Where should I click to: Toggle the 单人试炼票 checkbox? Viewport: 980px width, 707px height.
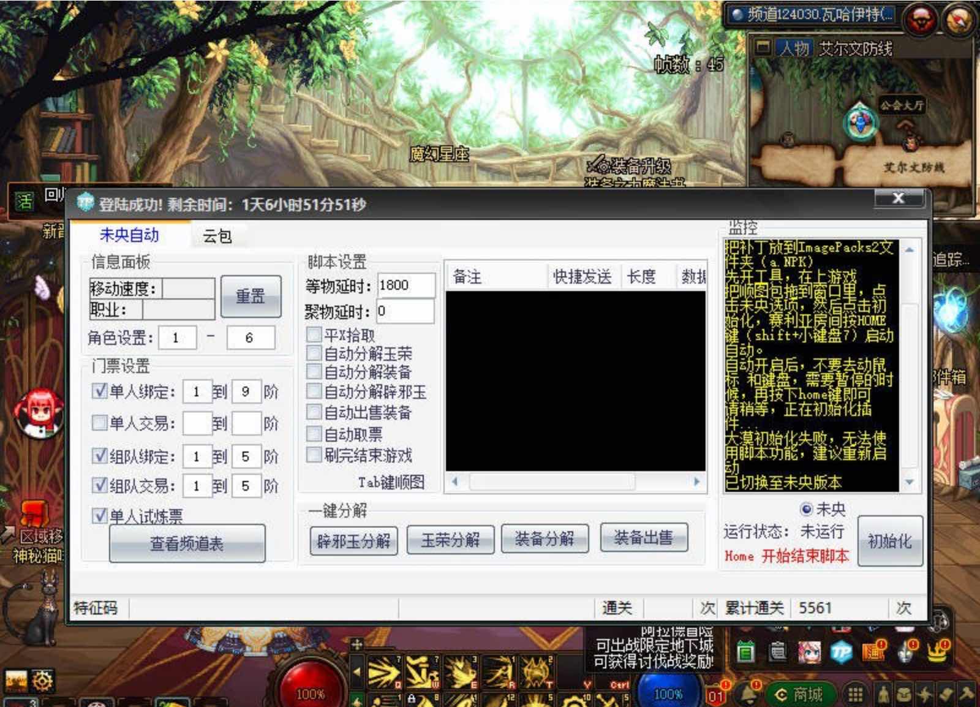(99, 515)
